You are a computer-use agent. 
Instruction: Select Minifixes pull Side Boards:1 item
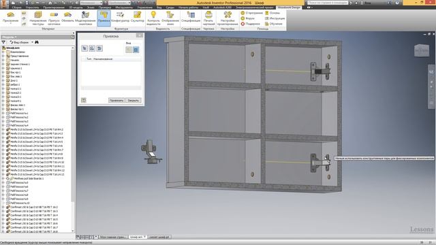pyautogui.click(x=27, y=178)
